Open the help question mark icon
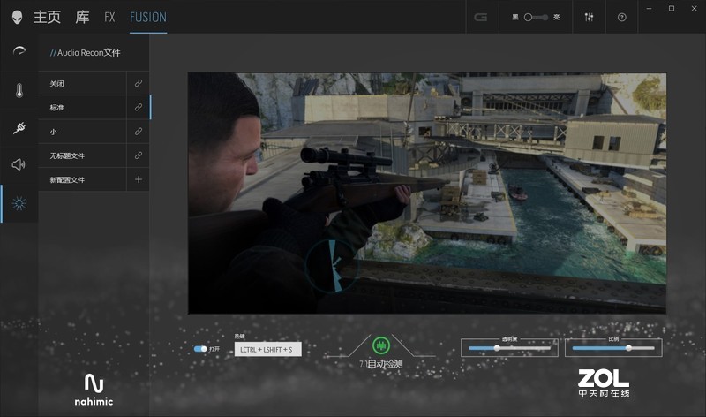The height and width of the screenshot is (417, 706). tap(622, 17)
